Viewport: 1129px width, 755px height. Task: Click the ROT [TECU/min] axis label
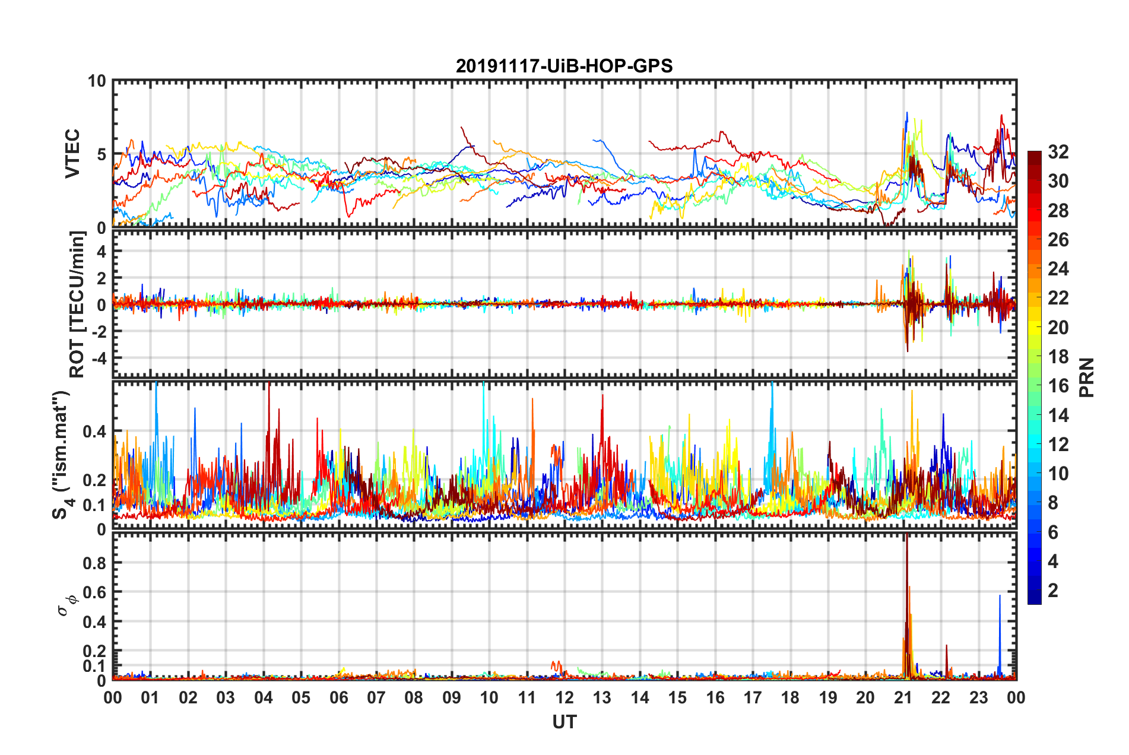point(77,304)
